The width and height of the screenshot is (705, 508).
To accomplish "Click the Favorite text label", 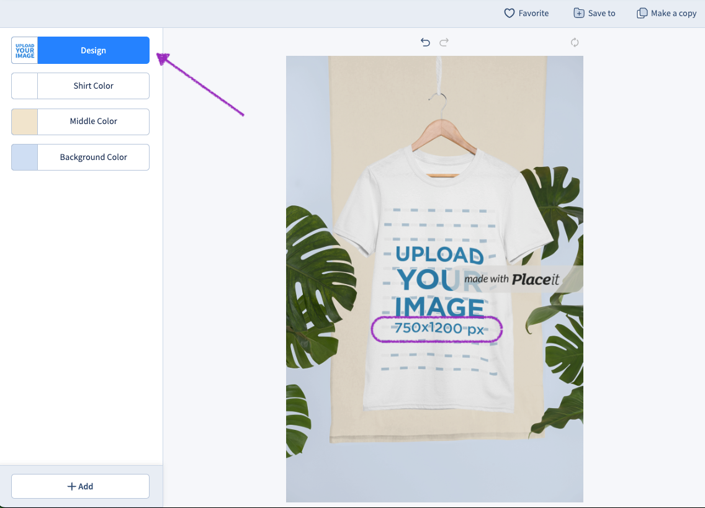I will tap(534, 13).
